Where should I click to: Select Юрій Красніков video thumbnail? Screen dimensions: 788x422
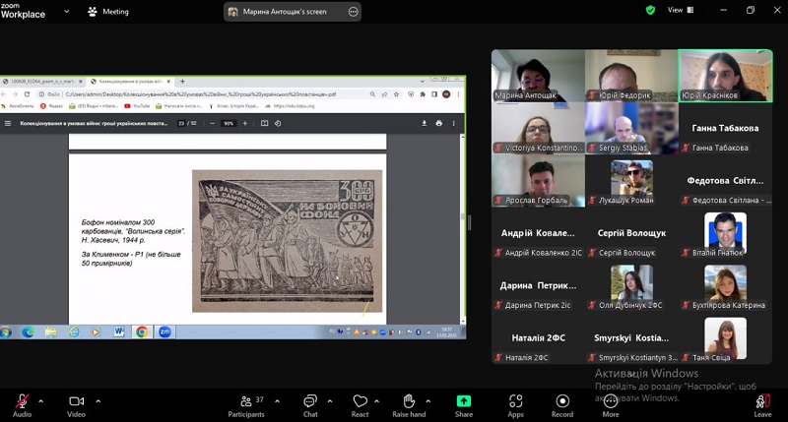pyautogui.click(x=725, y=76)
